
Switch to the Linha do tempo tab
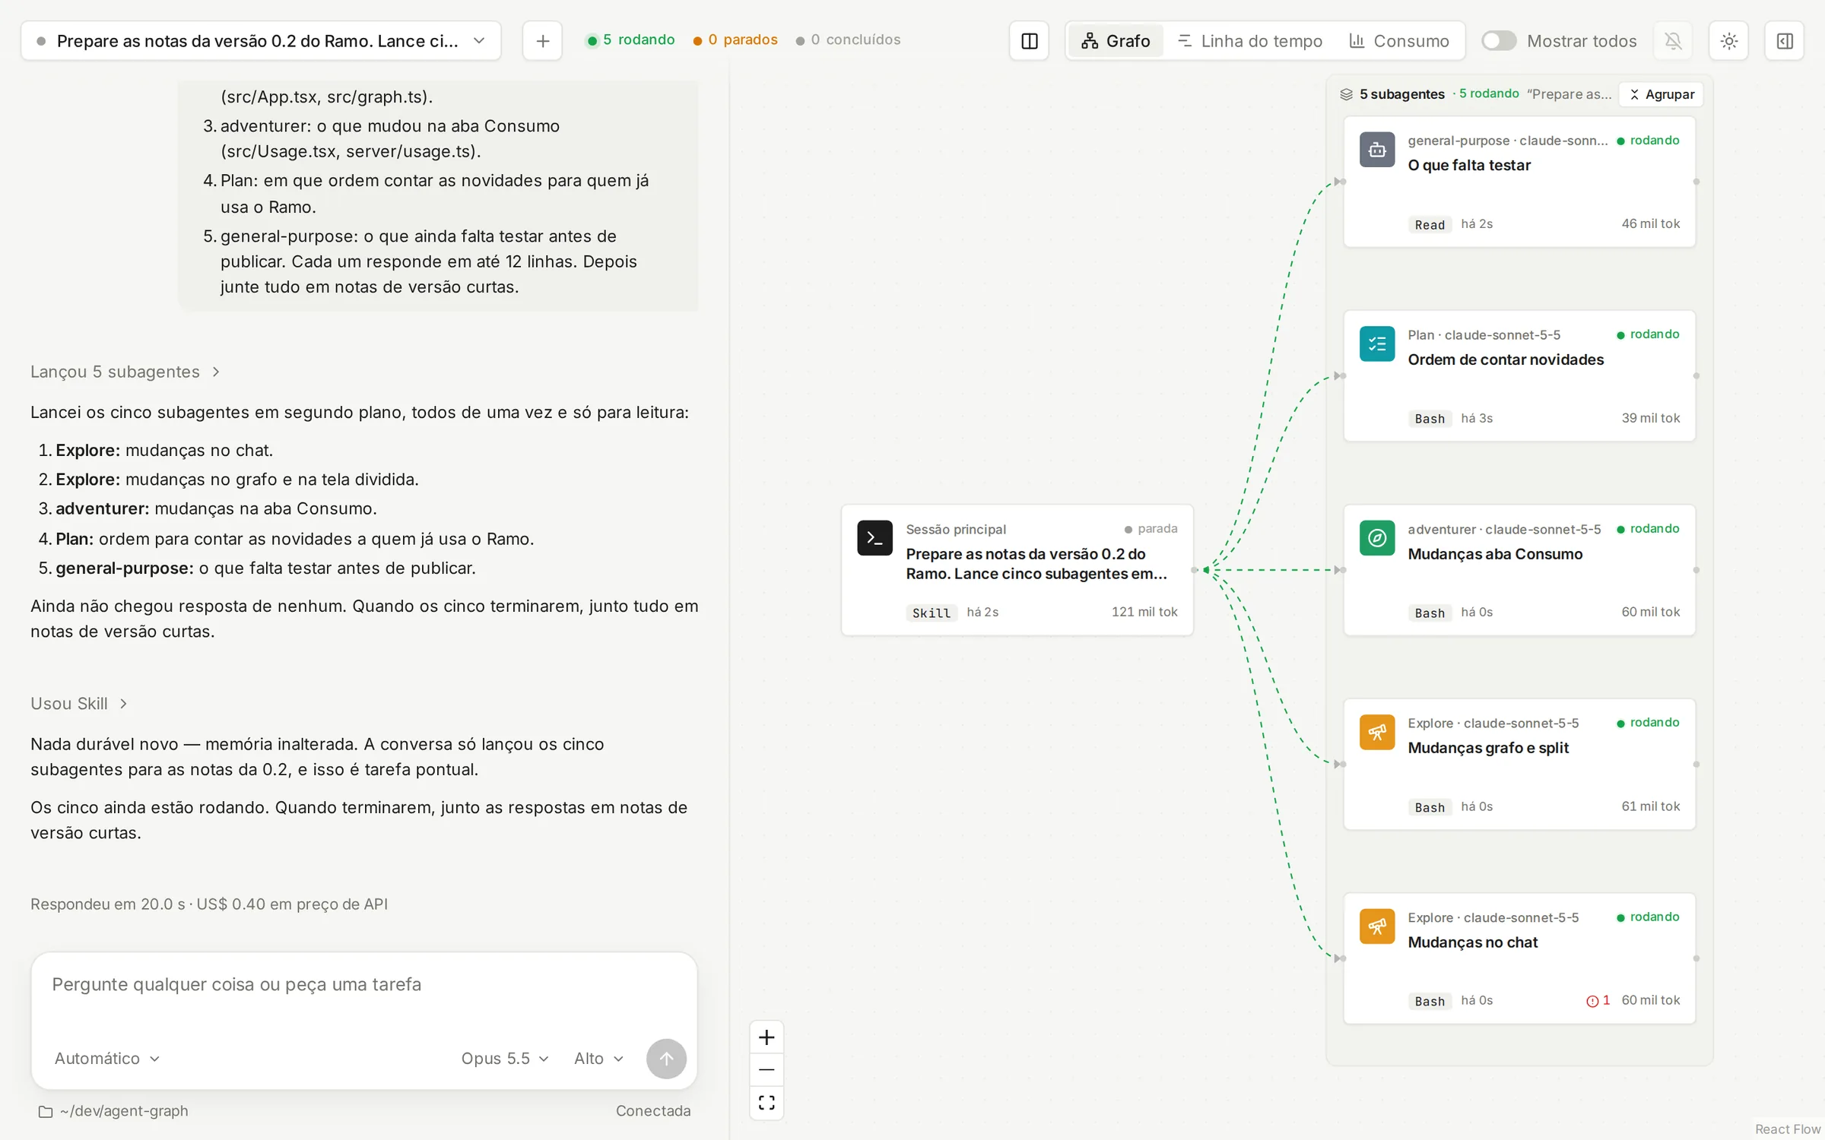(1249, 41)
